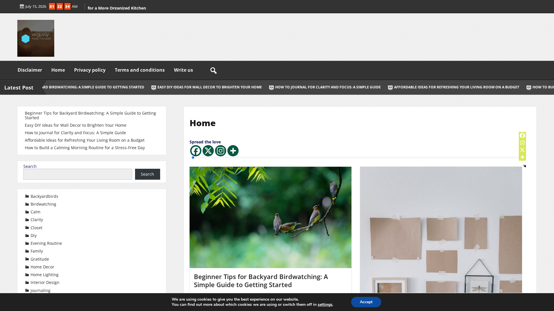Viewport: 554px width, 311px height.
Task: Click top ticker headline More Organized Kitchen
Action: coord(117,8)
